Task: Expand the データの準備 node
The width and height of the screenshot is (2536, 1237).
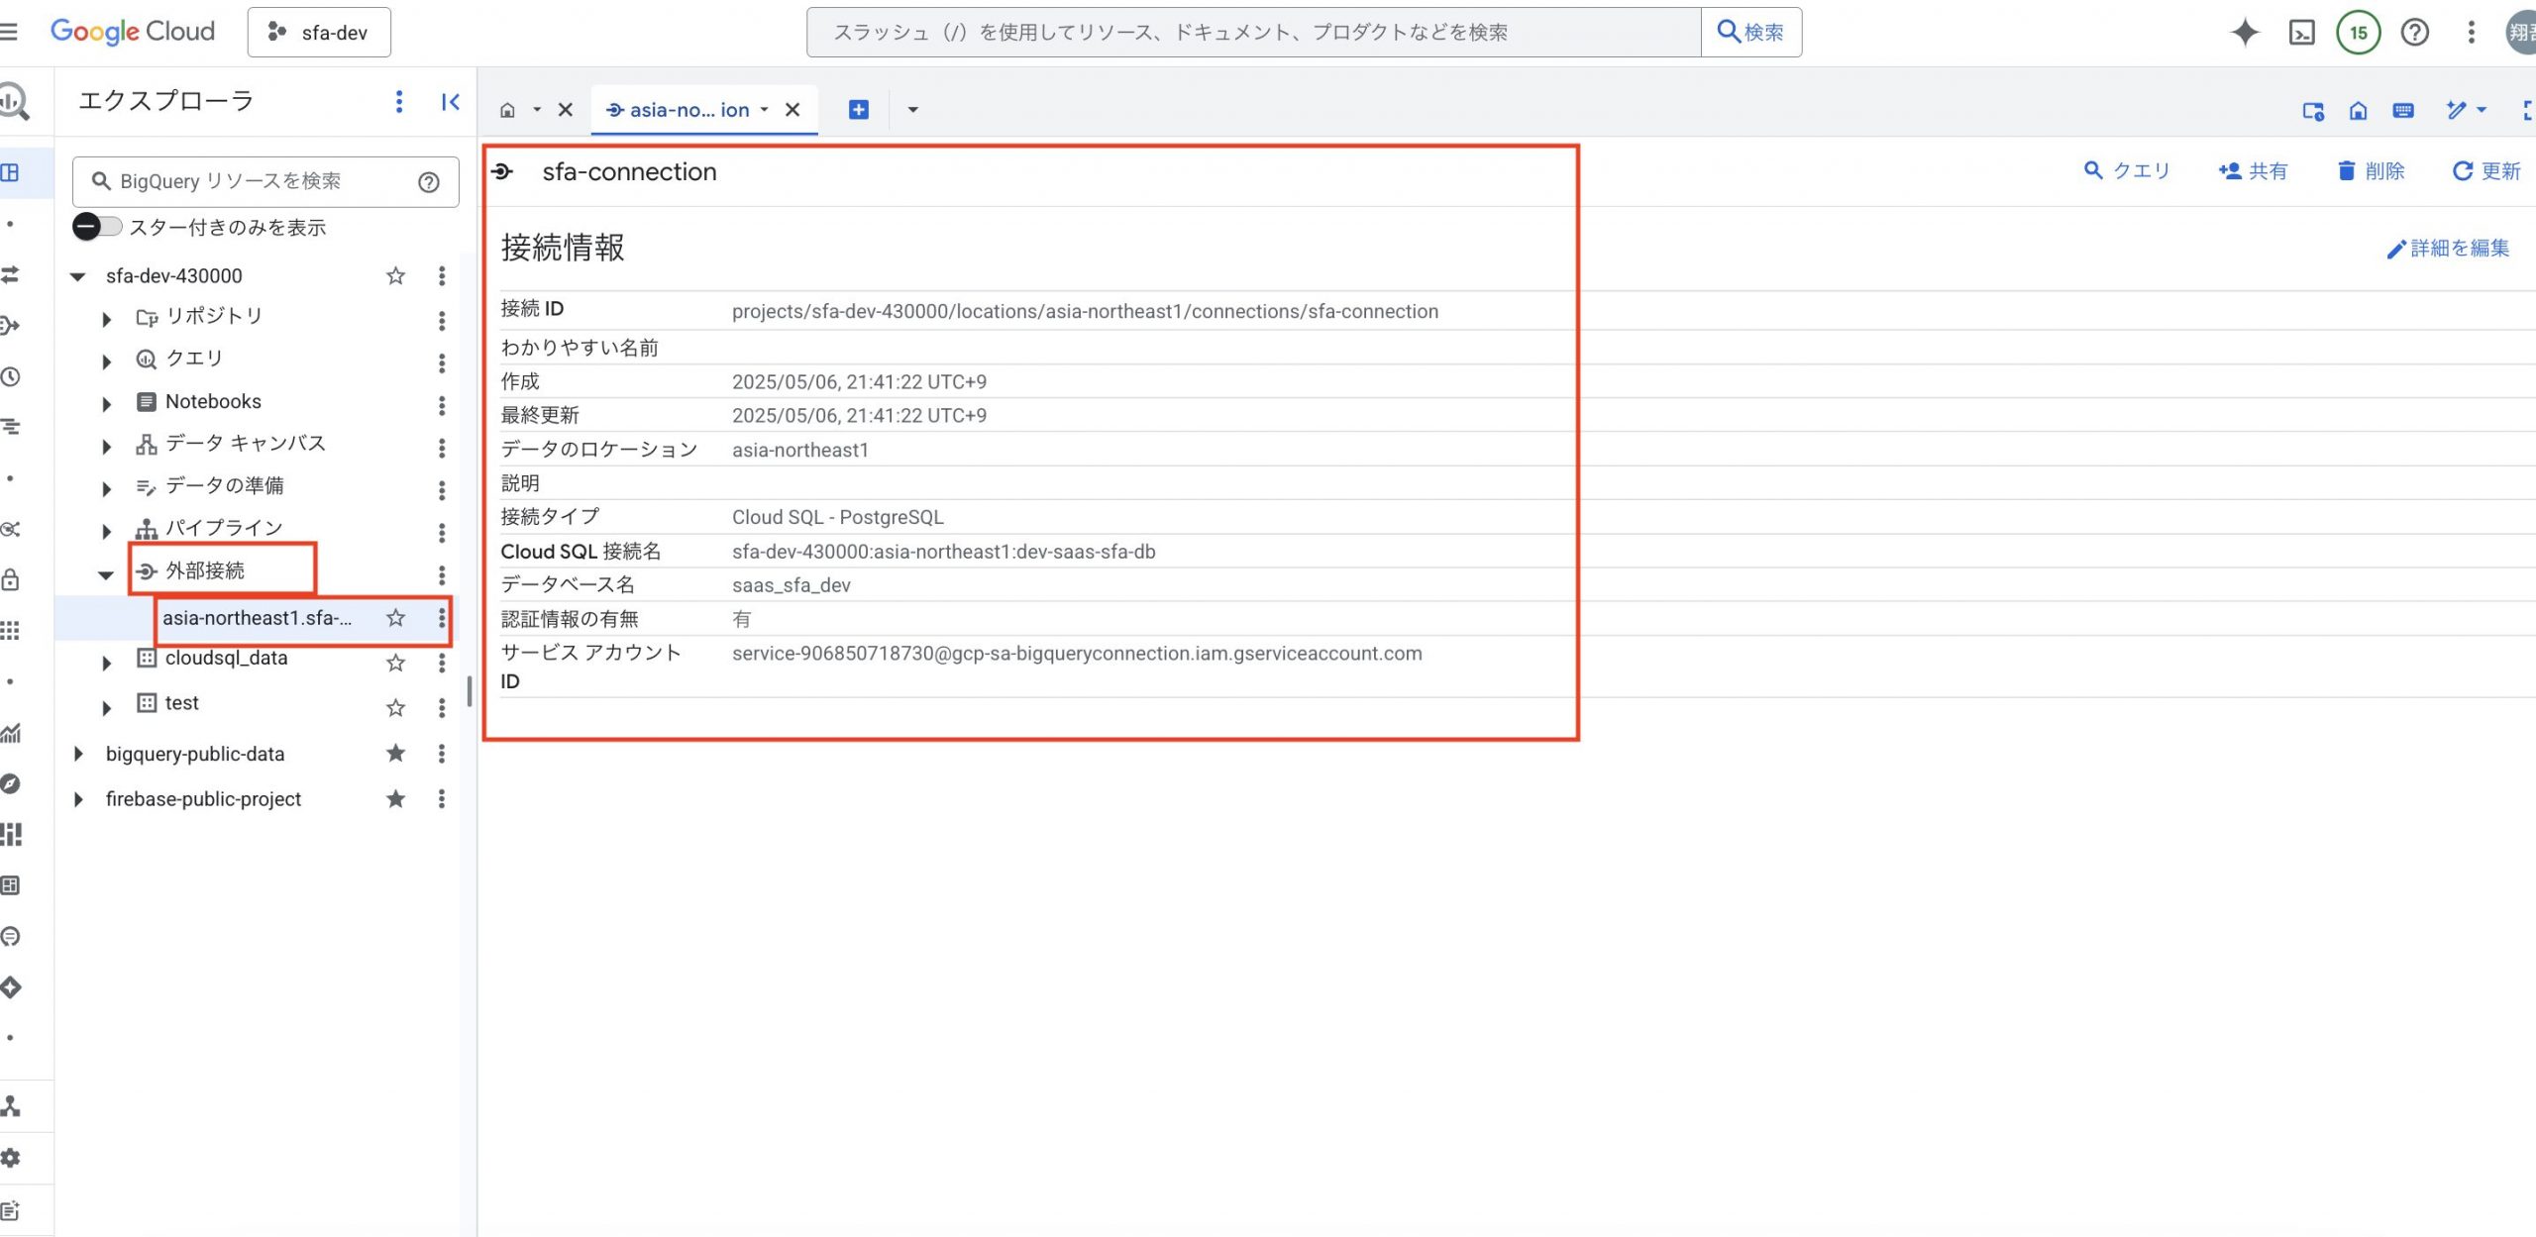Action: click(x=106, y=489)
